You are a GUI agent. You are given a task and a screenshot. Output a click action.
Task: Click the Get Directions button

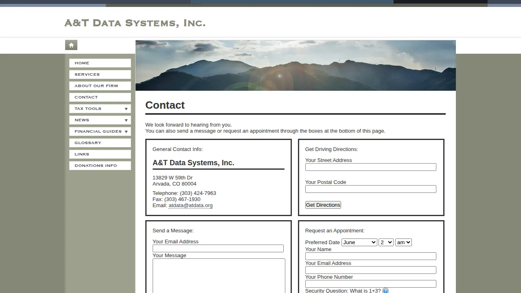323,205
